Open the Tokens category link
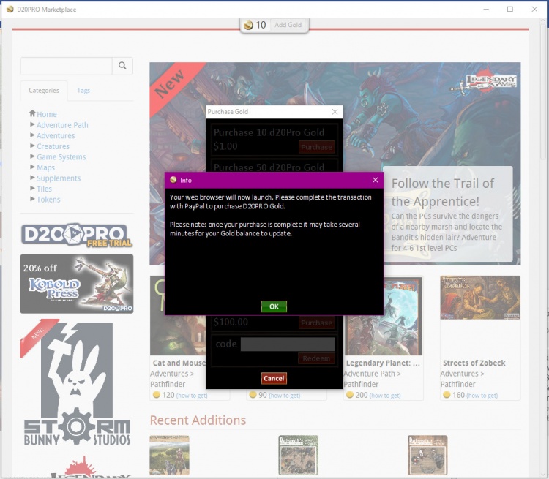Image resolution: width=549 pixels, height=479 pixels. point(48,200)
